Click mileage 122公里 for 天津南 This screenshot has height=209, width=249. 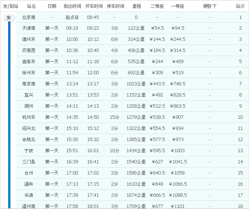coord(136,28)
